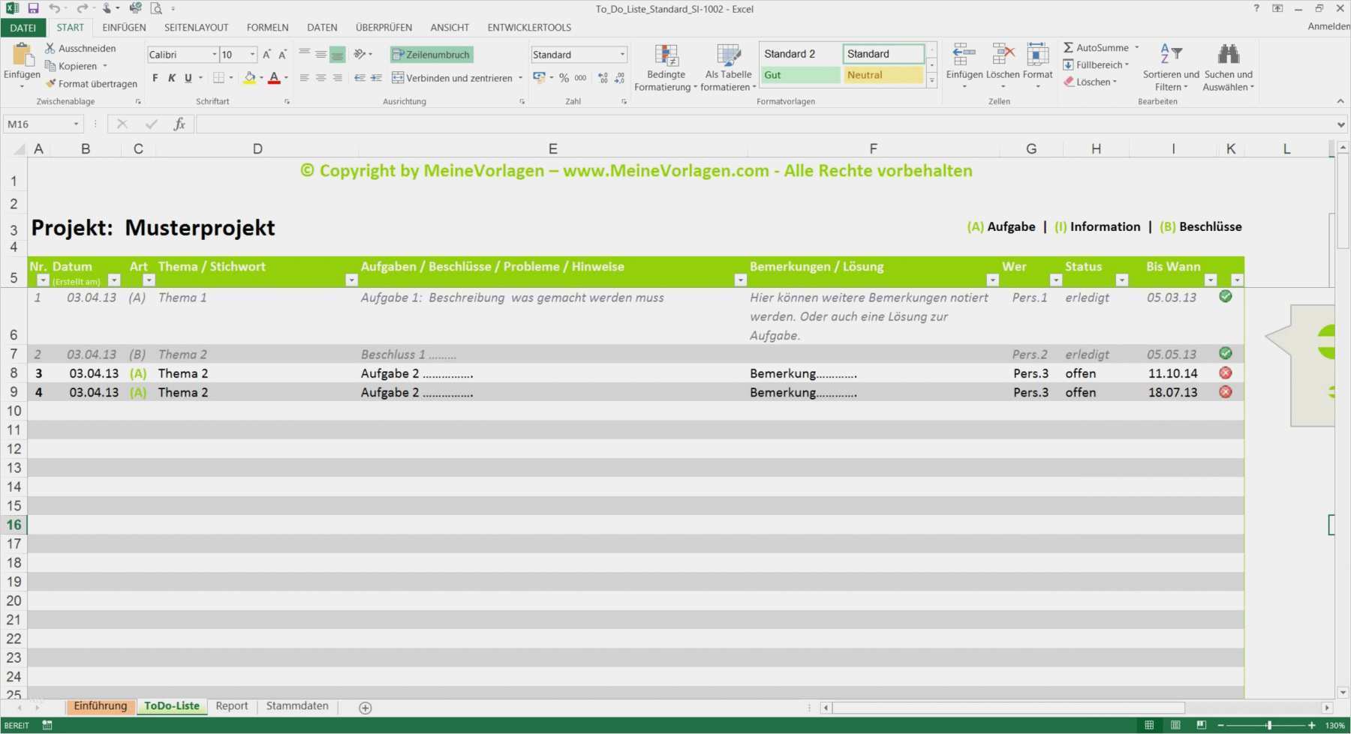Enable Zeilenumbruch text wrapping
The image size is (1351, 734).
[x=431, y=54]
